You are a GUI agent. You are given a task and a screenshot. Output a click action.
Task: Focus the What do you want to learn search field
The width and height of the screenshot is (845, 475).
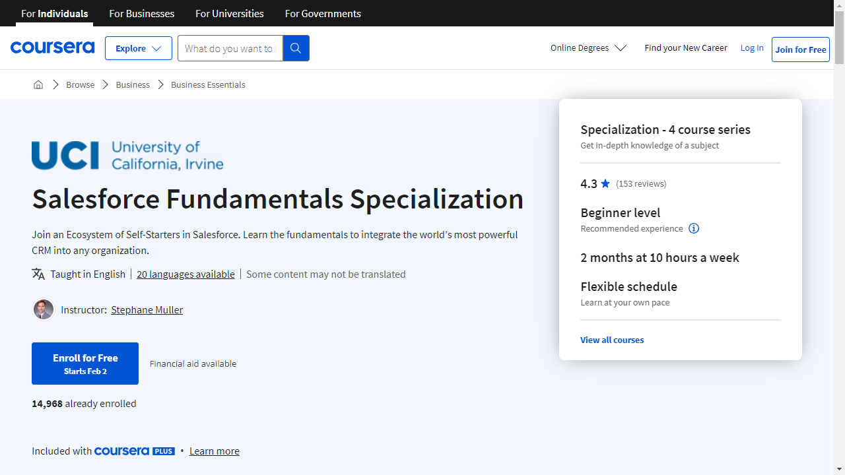230,48
